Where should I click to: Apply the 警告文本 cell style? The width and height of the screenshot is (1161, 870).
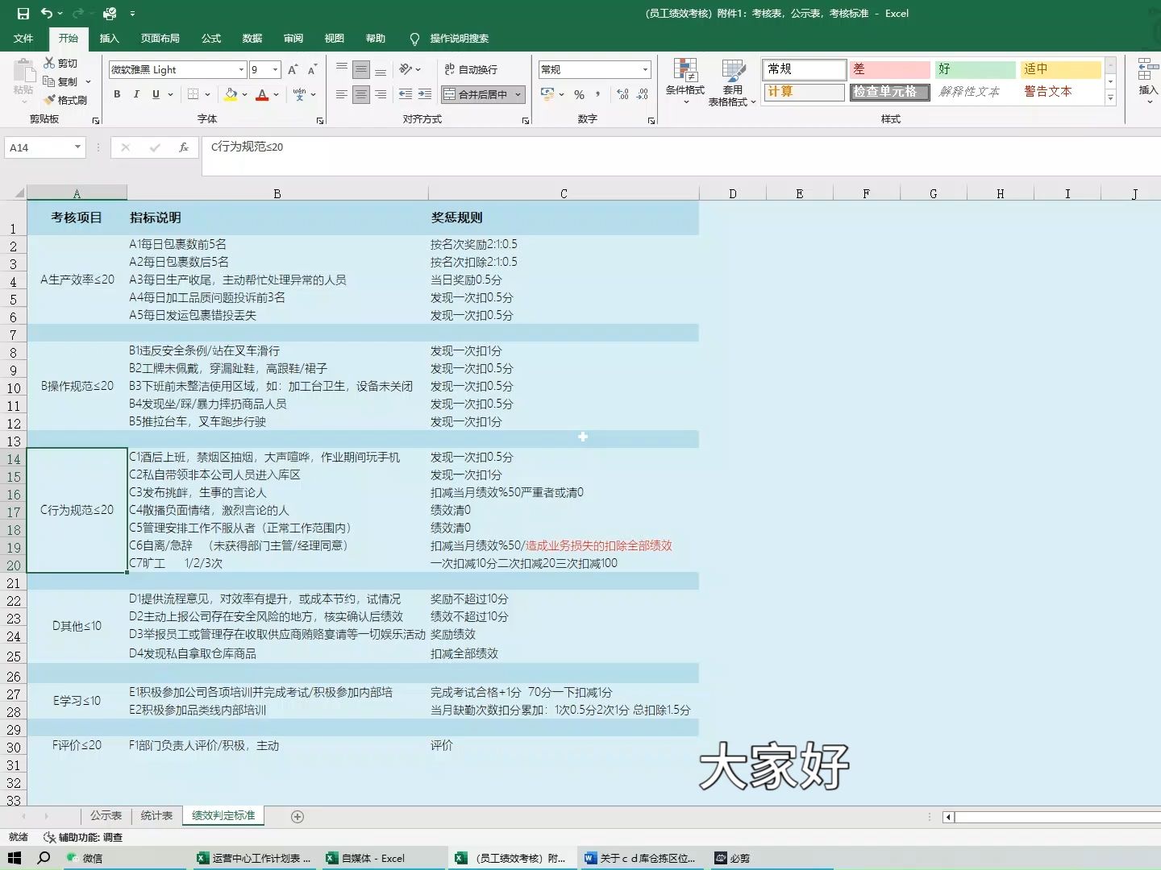pos(1061,92)
